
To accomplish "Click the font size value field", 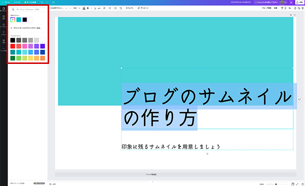I will click(75, 8).
